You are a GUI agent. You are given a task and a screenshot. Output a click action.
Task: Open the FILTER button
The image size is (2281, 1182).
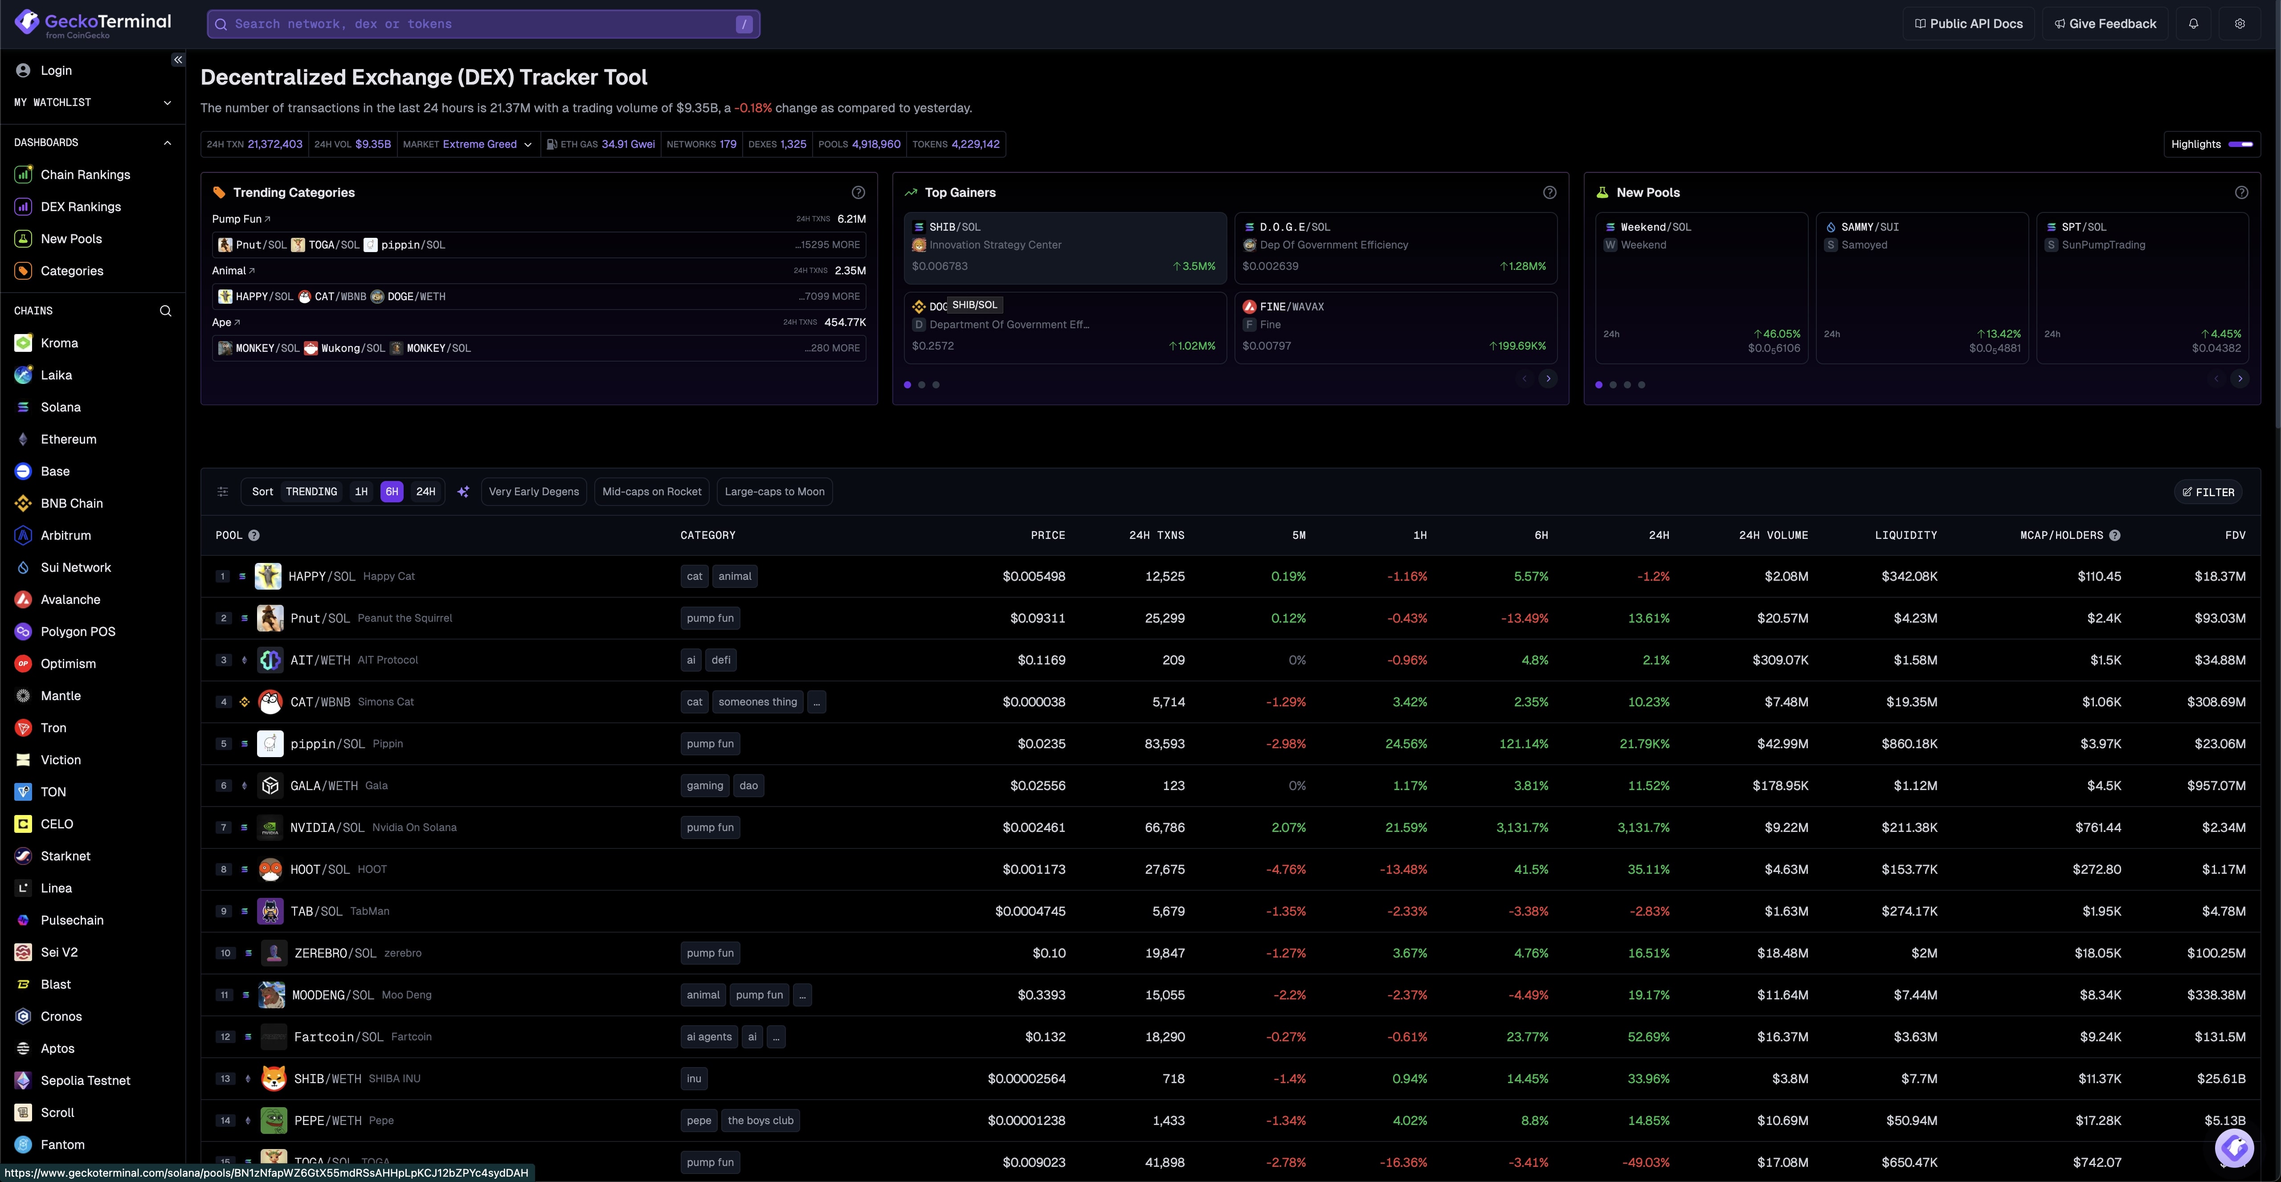(x=2207, y=491)
